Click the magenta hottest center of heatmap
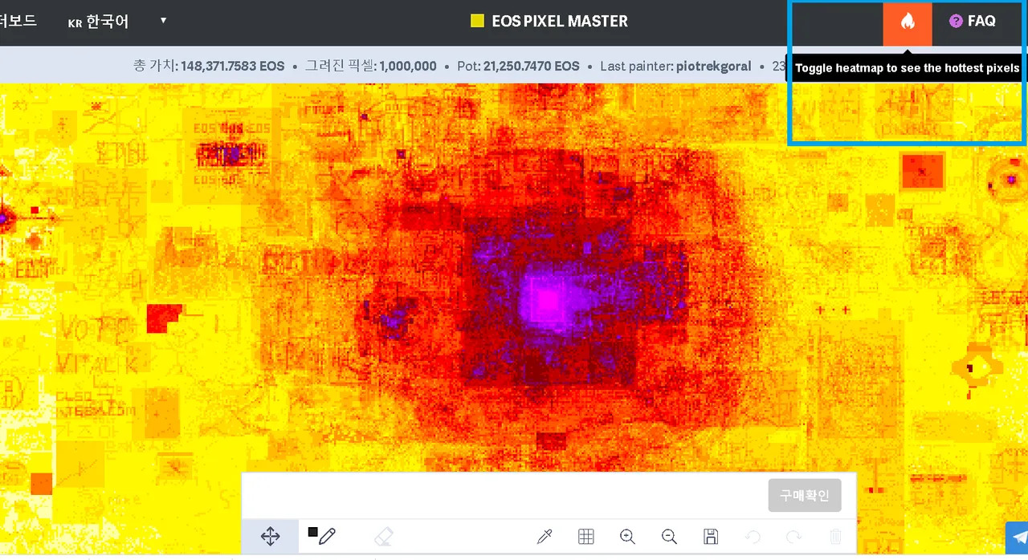 click(x=548, y=300)
